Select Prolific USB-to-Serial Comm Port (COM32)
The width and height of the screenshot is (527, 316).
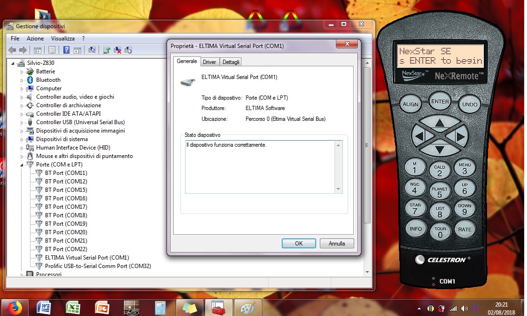pyautogui.click(x=98, y=266)
